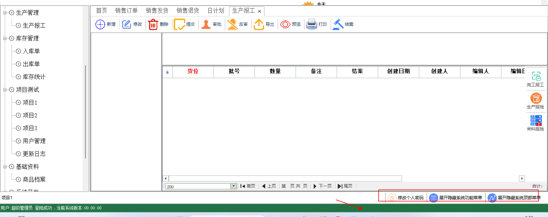Viewport: 548px width, 217px height.
Task: Go to 下一页 in pagination
Action: 322,186
